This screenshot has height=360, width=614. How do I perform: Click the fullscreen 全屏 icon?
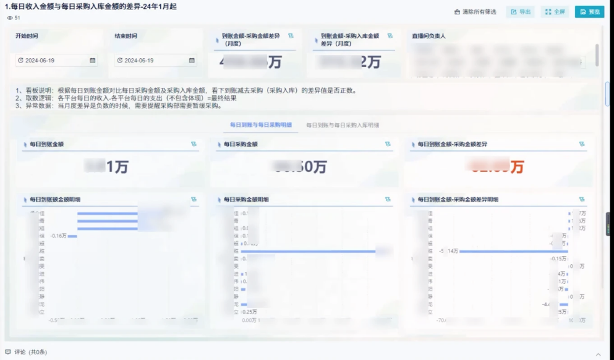pyautogui.click(x=548, y=11)
